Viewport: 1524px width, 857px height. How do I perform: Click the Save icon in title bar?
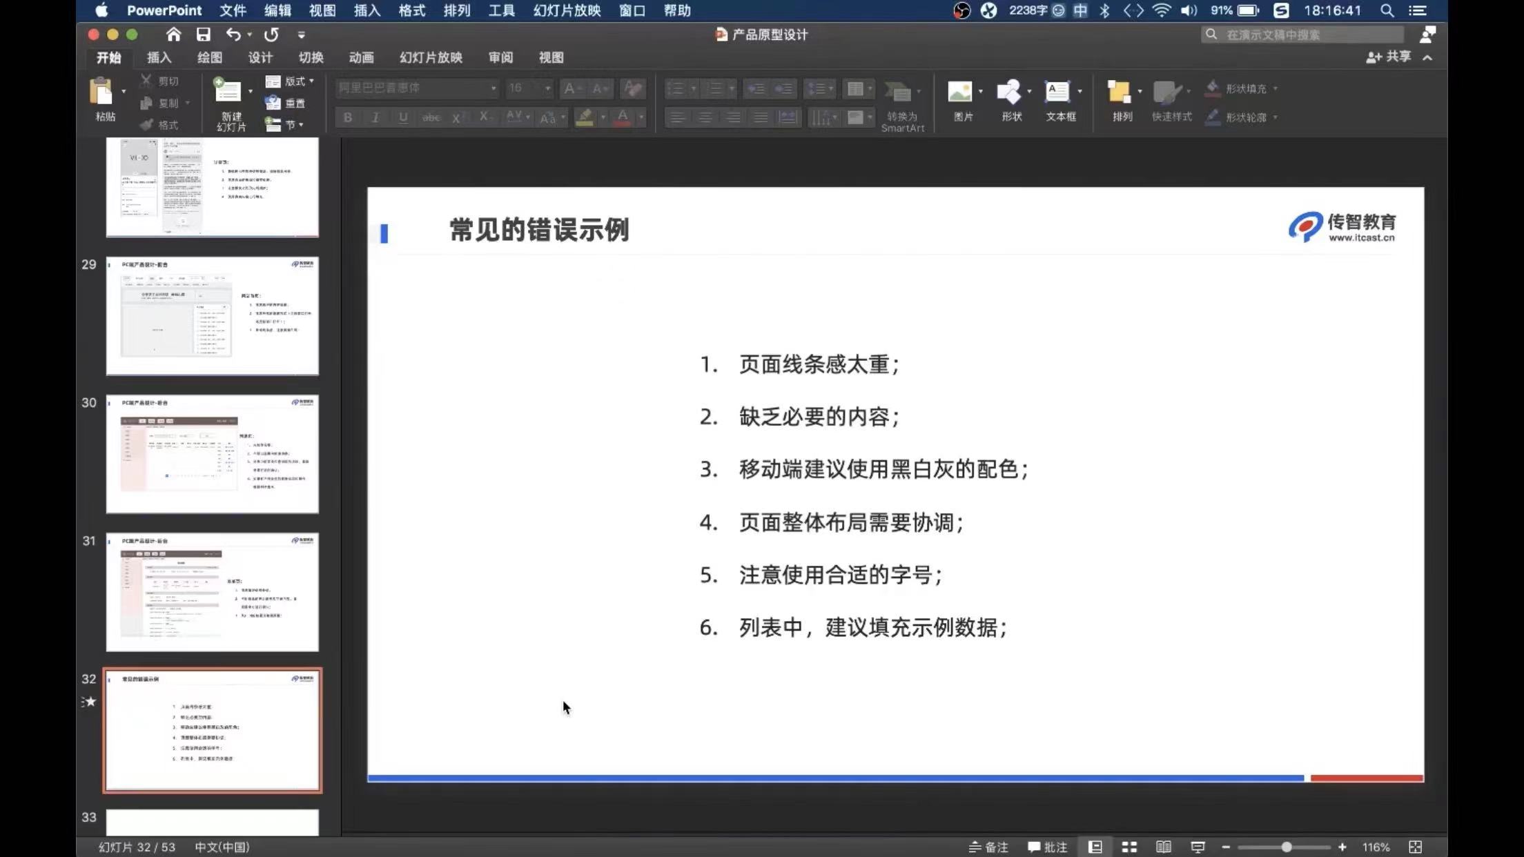(x=203, y=35)
